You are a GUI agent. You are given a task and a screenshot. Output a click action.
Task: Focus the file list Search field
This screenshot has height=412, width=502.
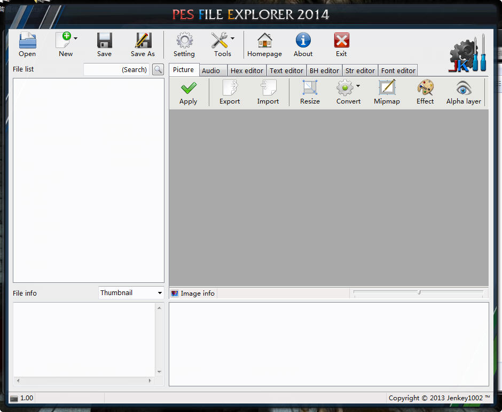click(116, 69)
